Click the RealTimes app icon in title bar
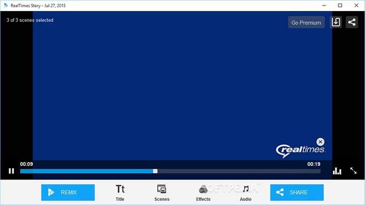Screen dimensions: 365x205 (6, 5)
